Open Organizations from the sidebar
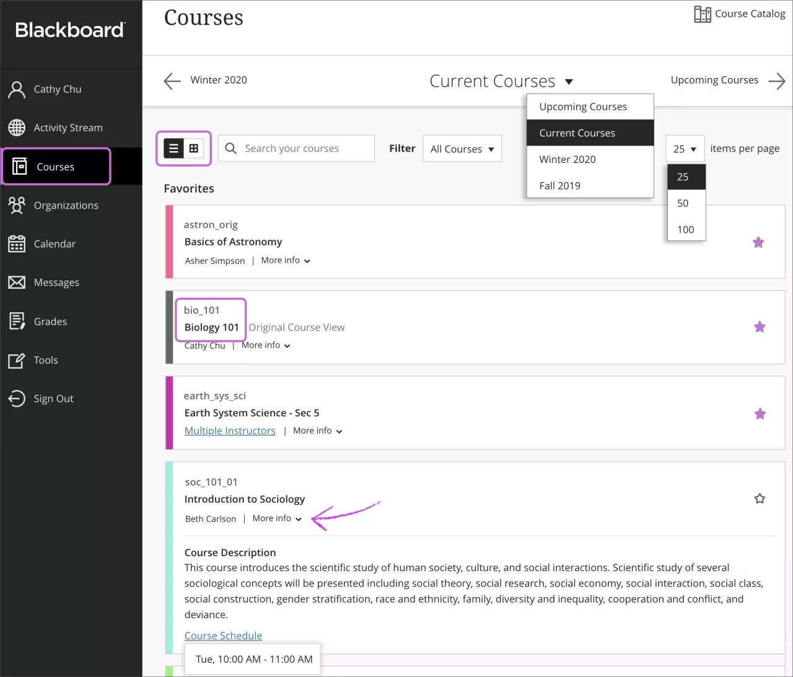The image size is (793, 677). [17, 205]
